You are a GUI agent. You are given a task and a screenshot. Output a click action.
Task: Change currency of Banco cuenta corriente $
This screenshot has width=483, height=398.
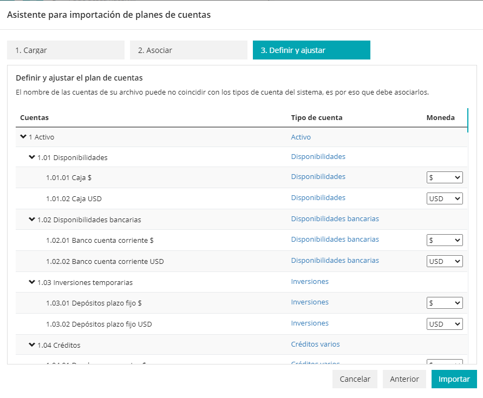(x=445, y=240)
